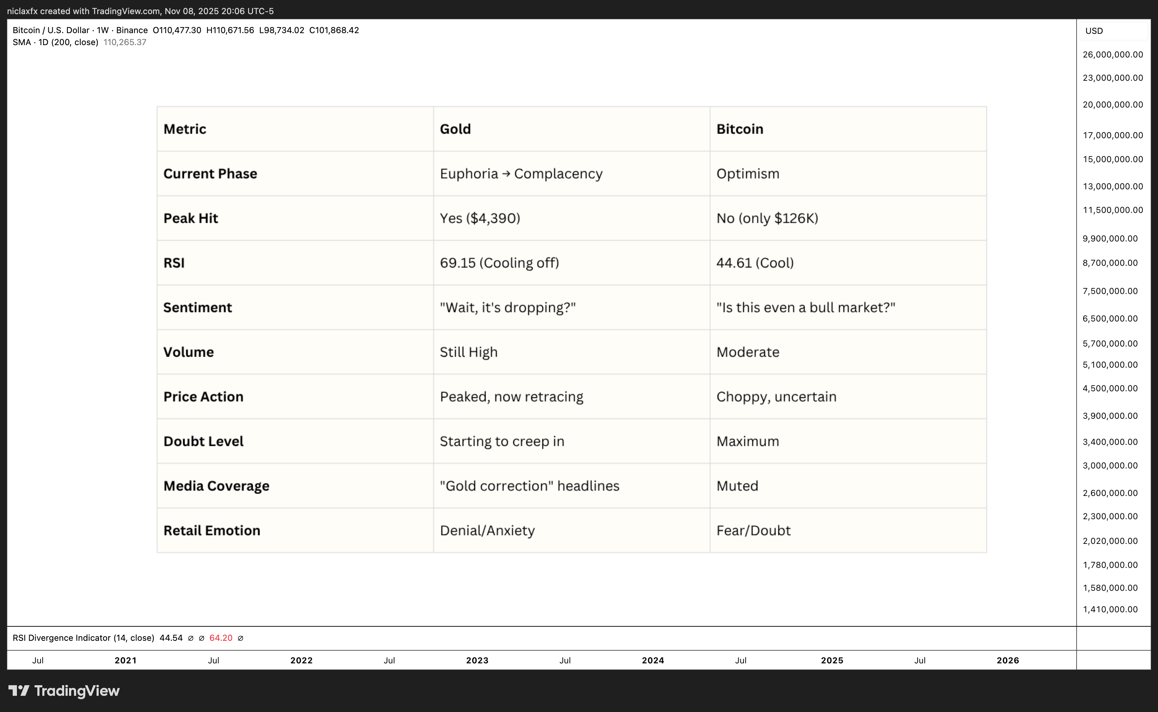
Task: Click the 20,000,000.00 price axis label
Action: pos(1113,105)
